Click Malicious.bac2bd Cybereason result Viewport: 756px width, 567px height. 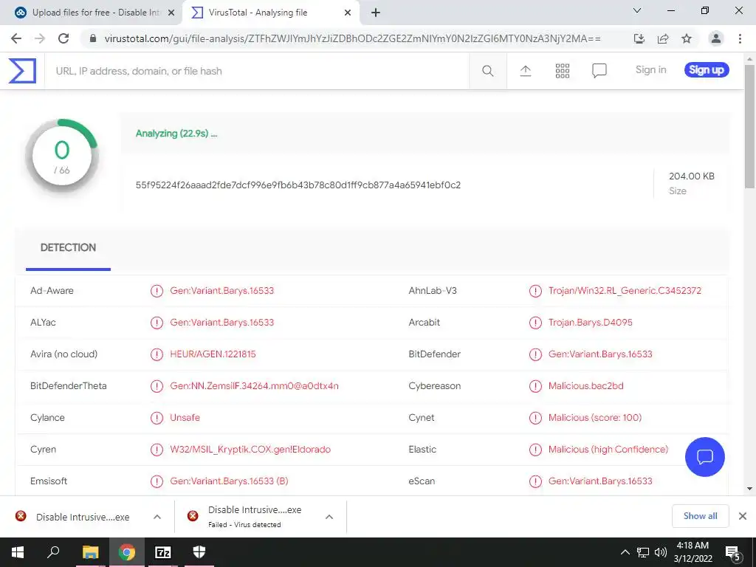click(x=585, y=386)
